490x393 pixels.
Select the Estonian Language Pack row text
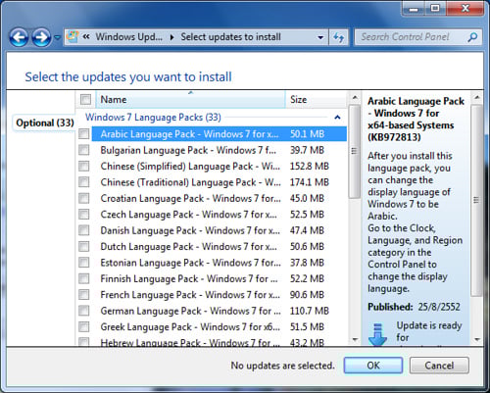(x=190, y=263)
